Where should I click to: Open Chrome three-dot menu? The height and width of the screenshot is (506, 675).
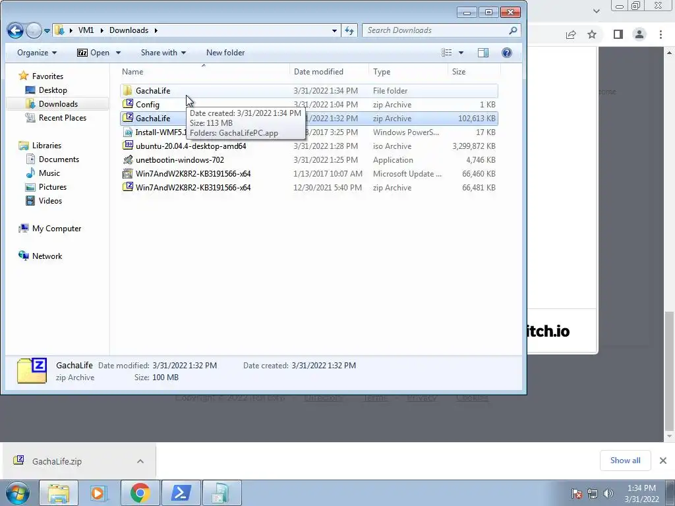coord(660,34)
